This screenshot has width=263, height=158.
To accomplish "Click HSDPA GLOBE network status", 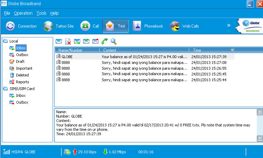I will (23, 152).
